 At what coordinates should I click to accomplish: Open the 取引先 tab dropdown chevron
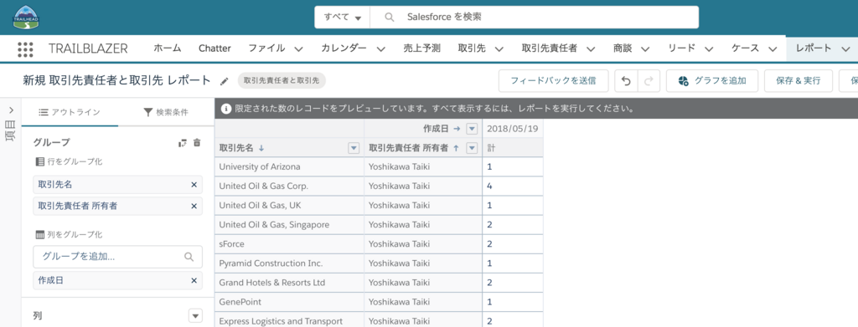point(499,49)
